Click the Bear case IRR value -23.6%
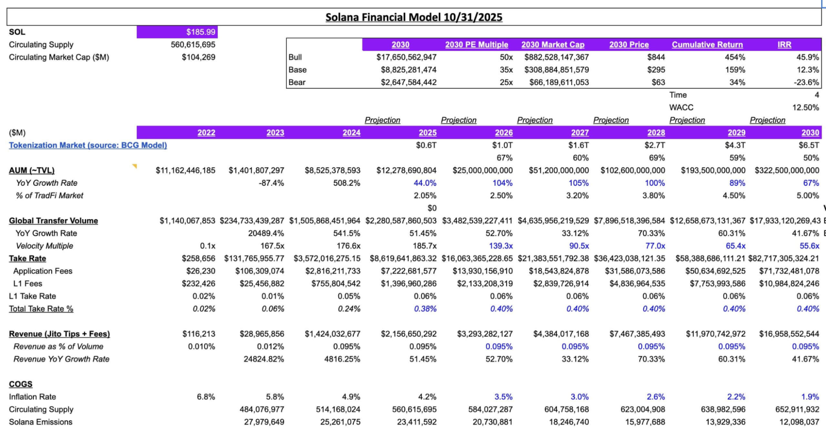Image resolution: width=826 pixels, height=428 pixels. [806, 82]
